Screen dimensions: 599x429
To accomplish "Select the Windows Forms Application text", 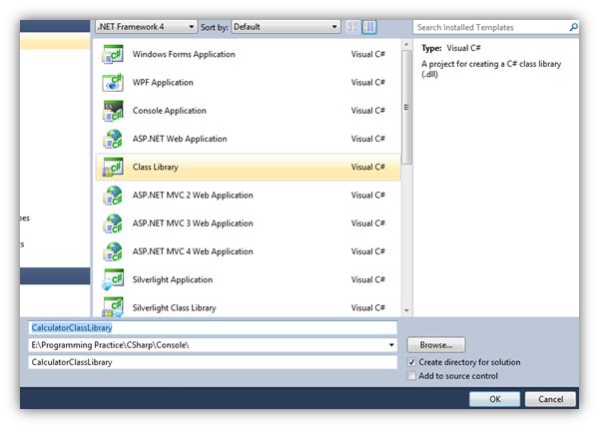I will [184, 54].
